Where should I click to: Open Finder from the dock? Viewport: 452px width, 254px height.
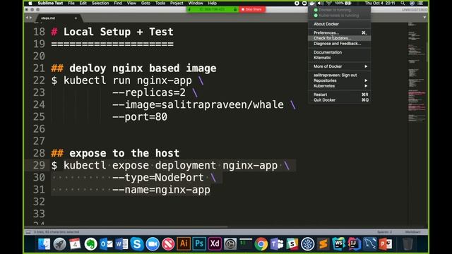44,244
